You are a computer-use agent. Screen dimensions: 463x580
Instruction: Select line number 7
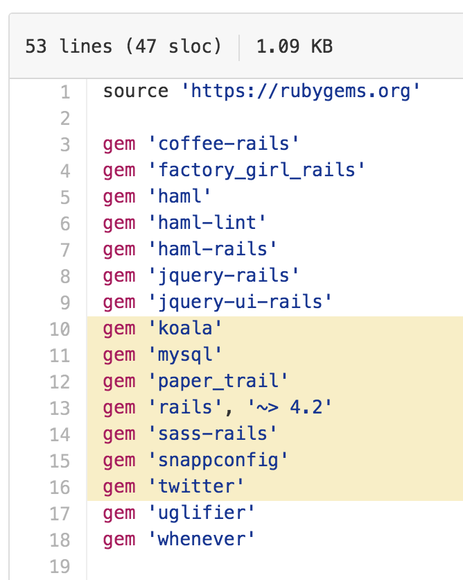[x=65, y=250]
